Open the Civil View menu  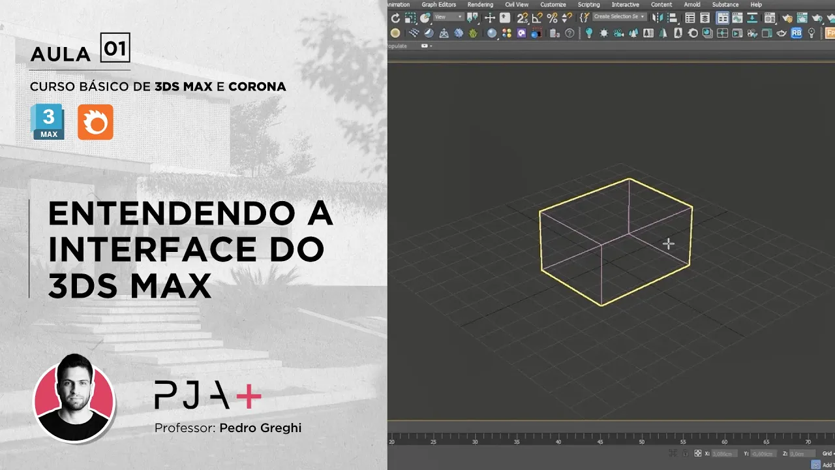[x=517, y=5]
